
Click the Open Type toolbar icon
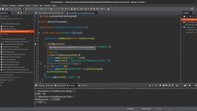tap(72, 9)
